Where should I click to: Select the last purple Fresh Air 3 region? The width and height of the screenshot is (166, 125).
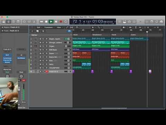point(150,71)
